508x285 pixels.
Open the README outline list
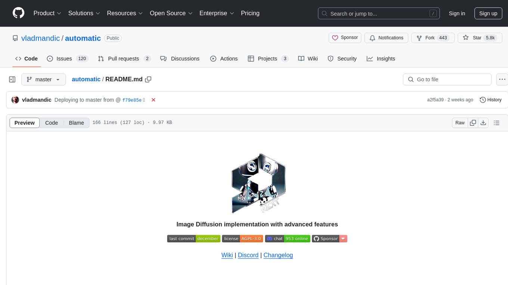[x=496, y=123]
